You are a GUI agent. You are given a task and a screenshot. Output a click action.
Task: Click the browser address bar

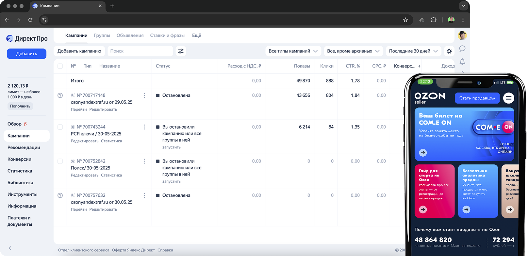pos(225,20)
